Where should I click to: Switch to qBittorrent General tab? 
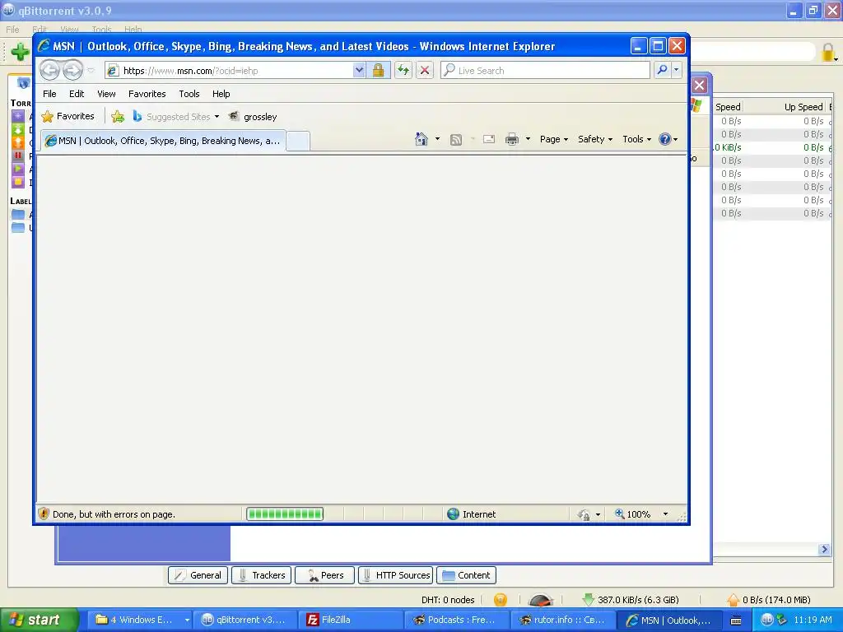click(198, 575)
